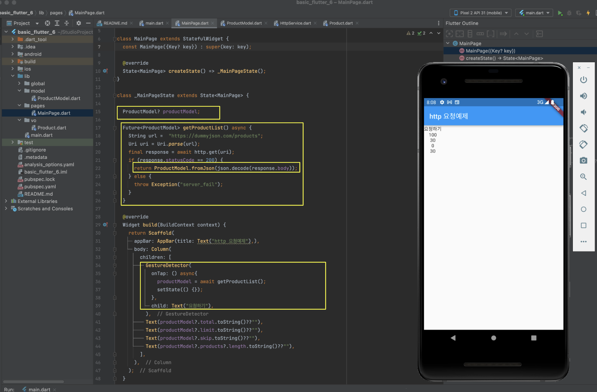597x392 pixels.
Task: Open ProductModel.dart in project tree
Action: pyautogui.click(x=59, y=98)
